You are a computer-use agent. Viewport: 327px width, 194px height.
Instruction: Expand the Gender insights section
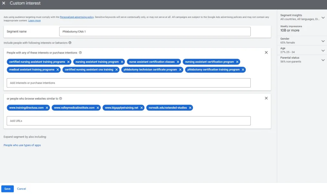pos(323,41)
